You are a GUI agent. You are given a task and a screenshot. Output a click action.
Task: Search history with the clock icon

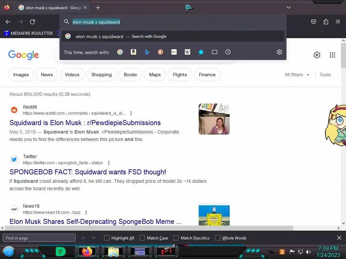click(x=228, y=52)
